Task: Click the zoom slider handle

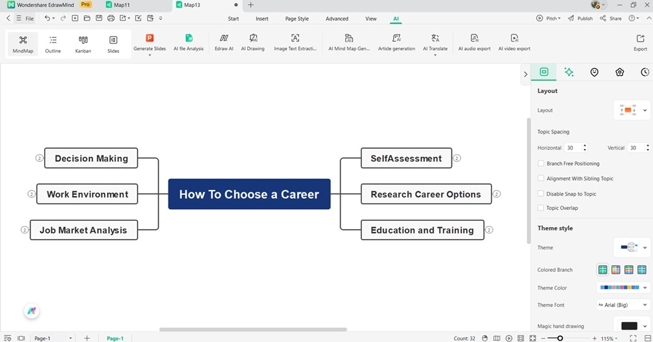Action: (560, 338)
